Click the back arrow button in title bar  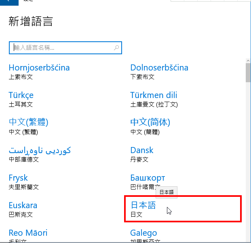click(9, 2)
